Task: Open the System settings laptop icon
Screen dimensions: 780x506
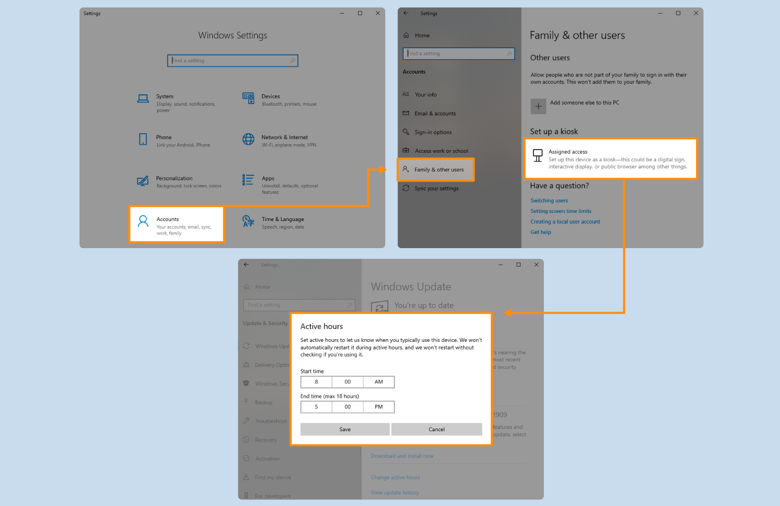Action: 143,99
